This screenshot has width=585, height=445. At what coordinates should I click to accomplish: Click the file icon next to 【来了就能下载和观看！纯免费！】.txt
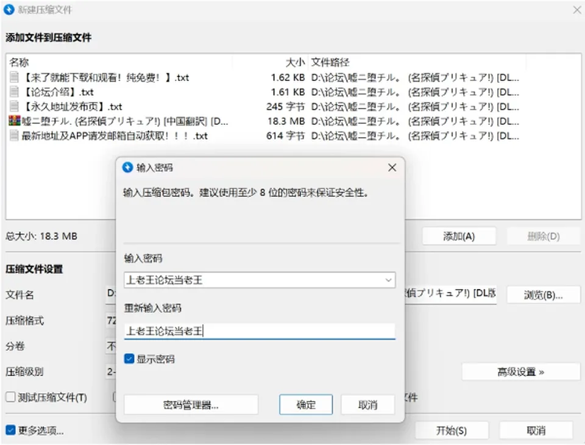[x=14, y=77]
